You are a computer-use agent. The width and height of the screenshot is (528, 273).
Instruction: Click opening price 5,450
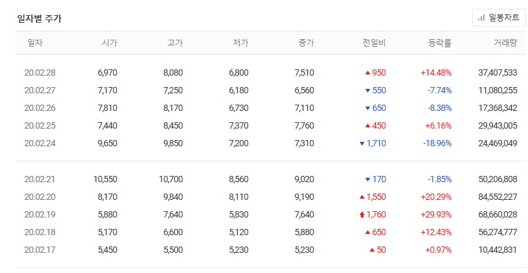click(107, 250)
